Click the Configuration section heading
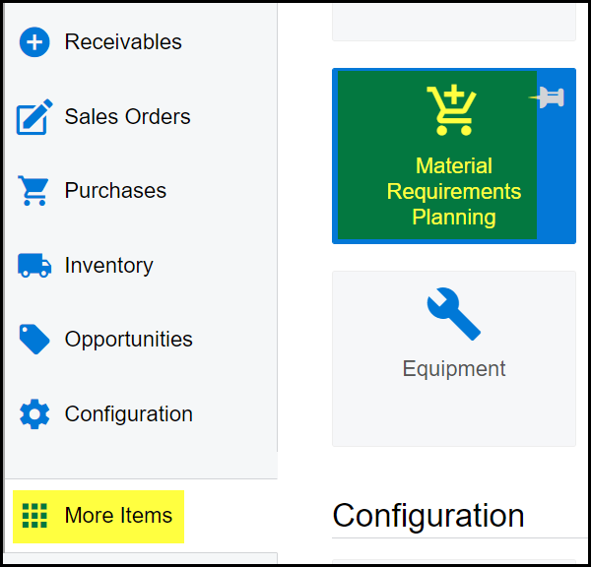 tap(427, 516)
